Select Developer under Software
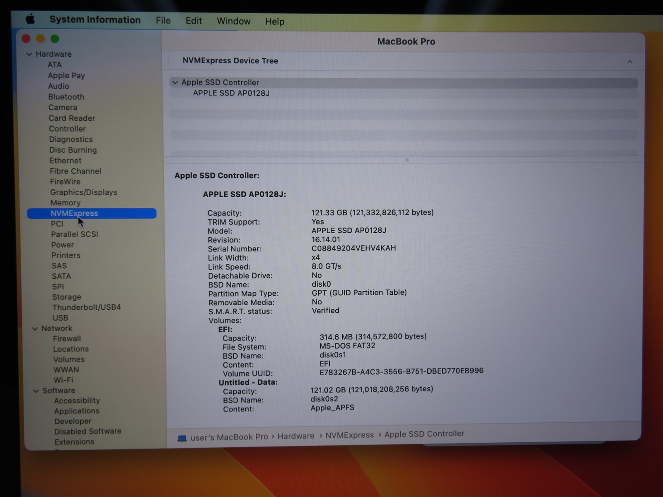Viewport: 663px width, 497px height. 73,421
